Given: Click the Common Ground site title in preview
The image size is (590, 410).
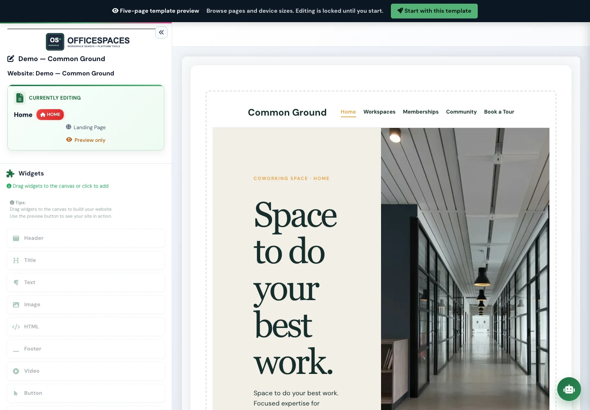Looking at the screenshot, I should tap(287, 112).
